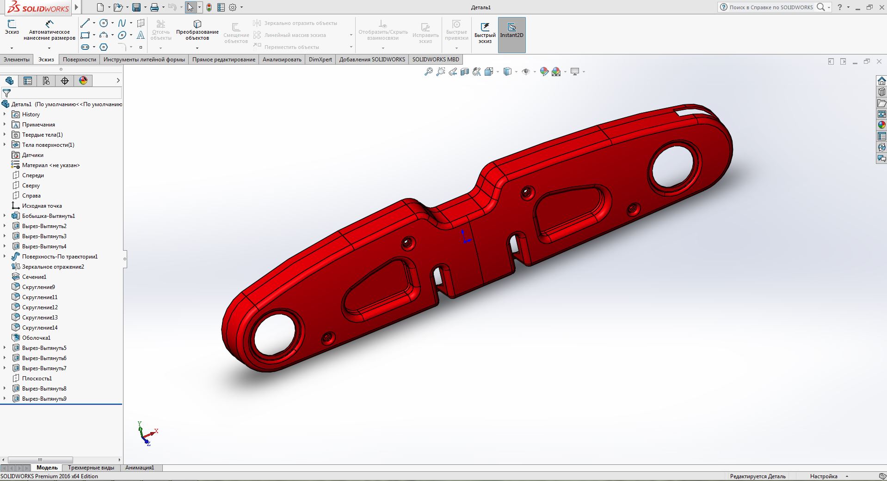Switch to the Поверхности tab
Screen dimensions: 887x481
coord(80,59)
